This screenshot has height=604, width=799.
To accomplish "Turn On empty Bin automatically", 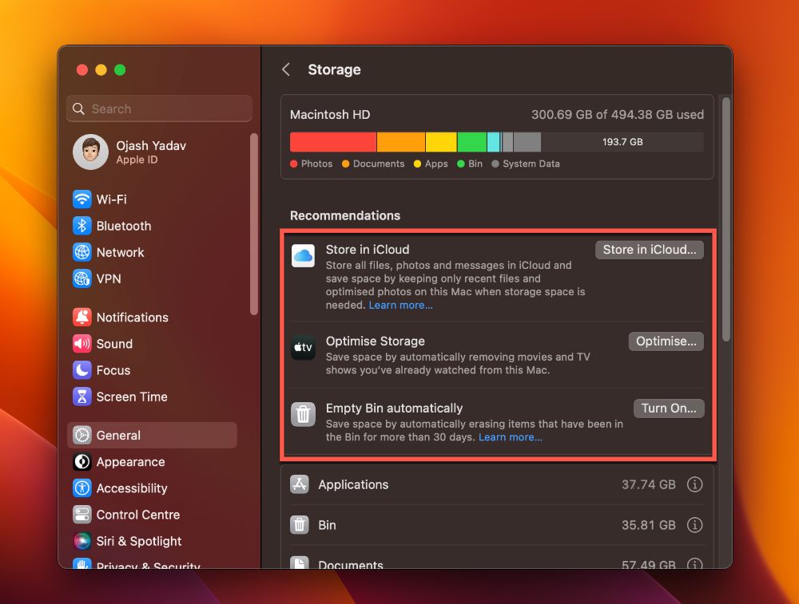I will click(x=669, y=409).
